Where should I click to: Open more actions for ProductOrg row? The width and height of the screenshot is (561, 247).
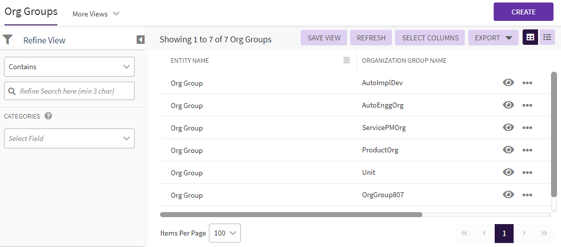pyautogui.click(x=527, y=150)
